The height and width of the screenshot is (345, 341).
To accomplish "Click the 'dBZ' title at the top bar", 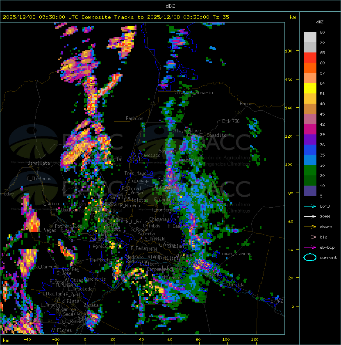I will (170, 6).
